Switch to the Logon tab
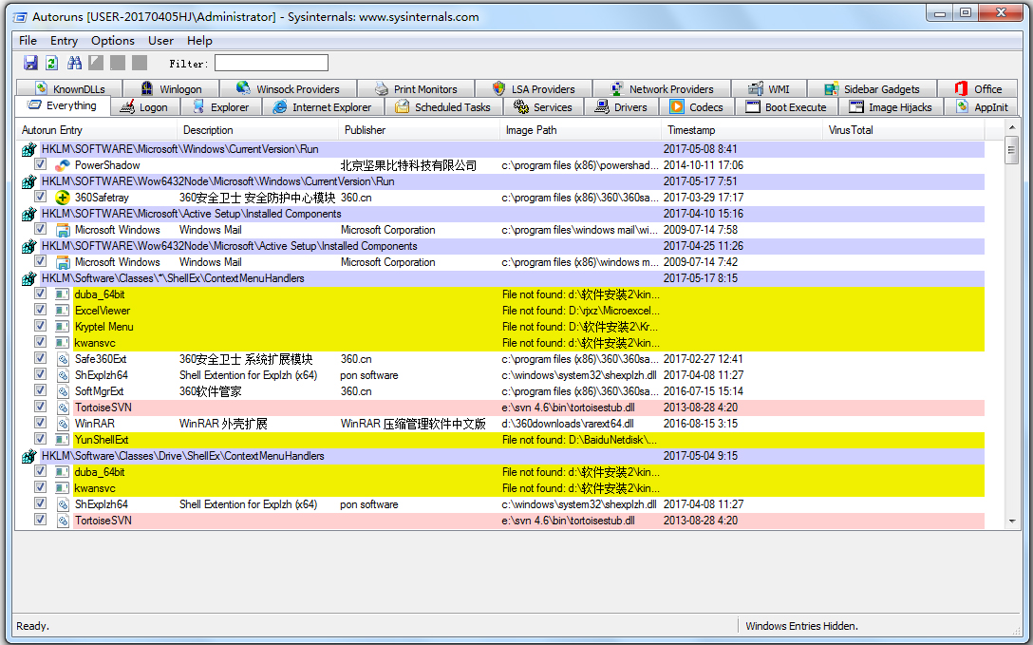Viewport: 1033px width, 645px height. pyautogui.click(x=143, y=106)
